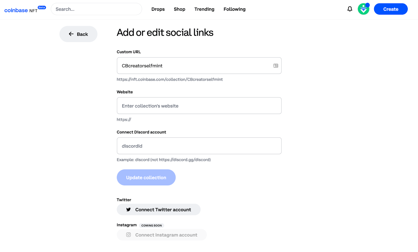View the Trending page
Screen dimensions: 418x252
tap(204, 9)
